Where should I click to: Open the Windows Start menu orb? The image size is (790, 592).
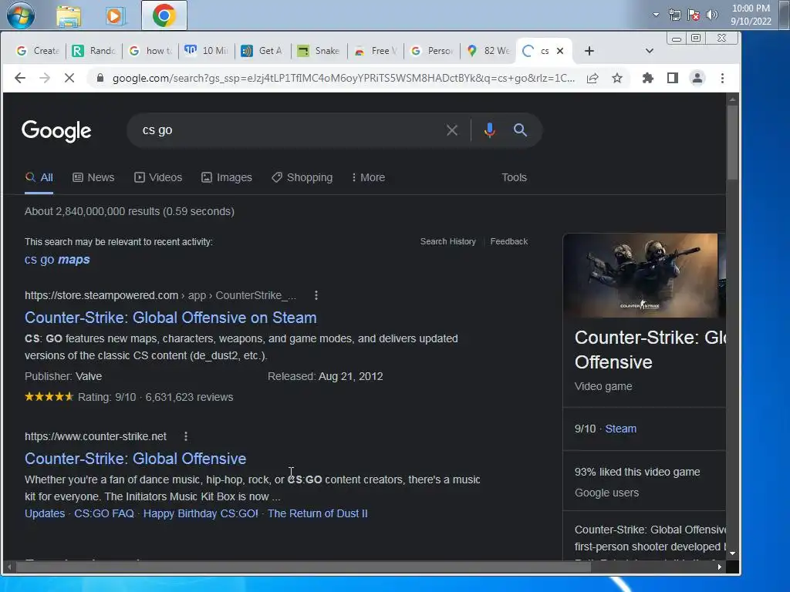21,15
